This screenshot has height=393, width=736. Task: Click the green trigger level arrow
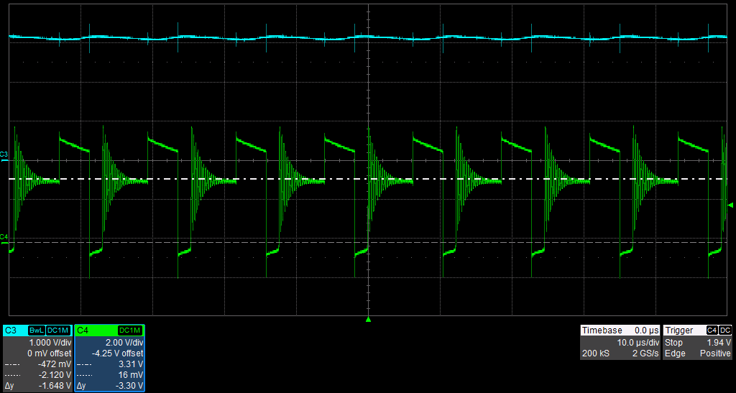point(730,205)
